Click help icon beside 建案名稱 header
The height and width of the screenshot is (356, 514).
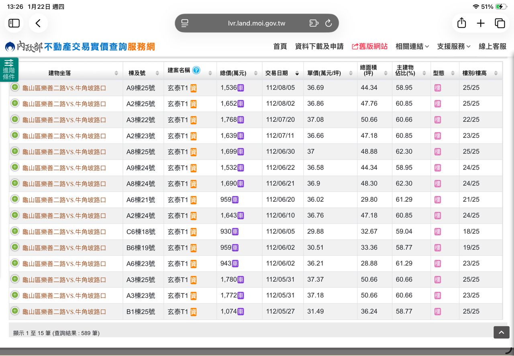(x=196, y=71)
